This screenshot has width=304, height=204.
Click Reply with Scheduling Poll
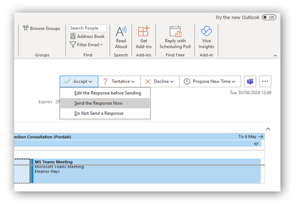coord(175,38)
